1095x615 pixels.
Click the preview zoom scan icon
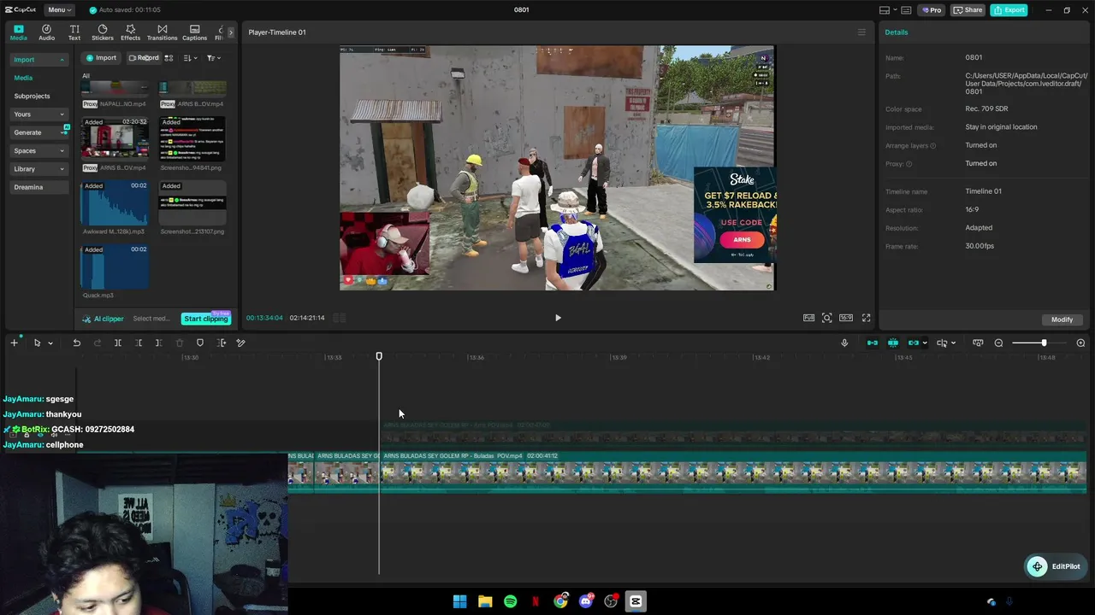pos(827,318)
